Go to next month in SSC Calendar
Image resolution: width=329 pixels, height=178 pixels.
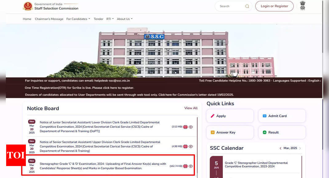tap(300, 148)
